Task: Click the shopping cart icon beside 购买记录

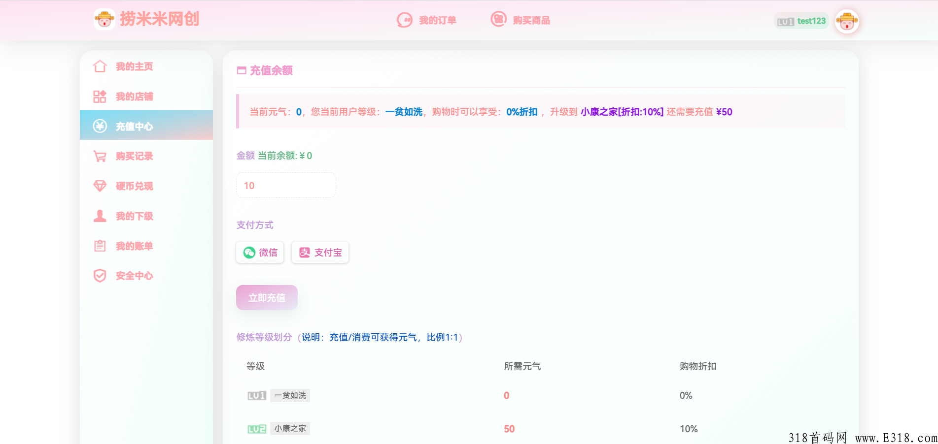Action: (100, 157)
